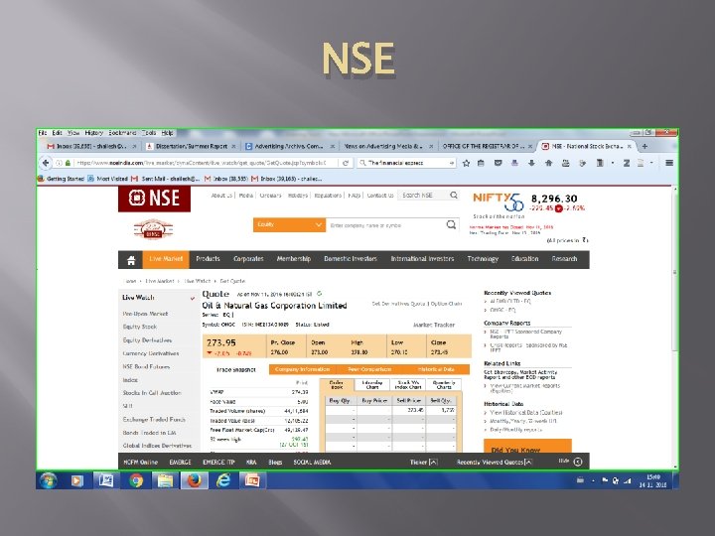Open the Domestic Investors navigation item
715x536 pixels.
(351, 259)
